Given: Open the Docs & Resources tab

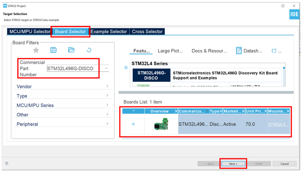Looking at the screenshot, I should (x=209, y=51).
